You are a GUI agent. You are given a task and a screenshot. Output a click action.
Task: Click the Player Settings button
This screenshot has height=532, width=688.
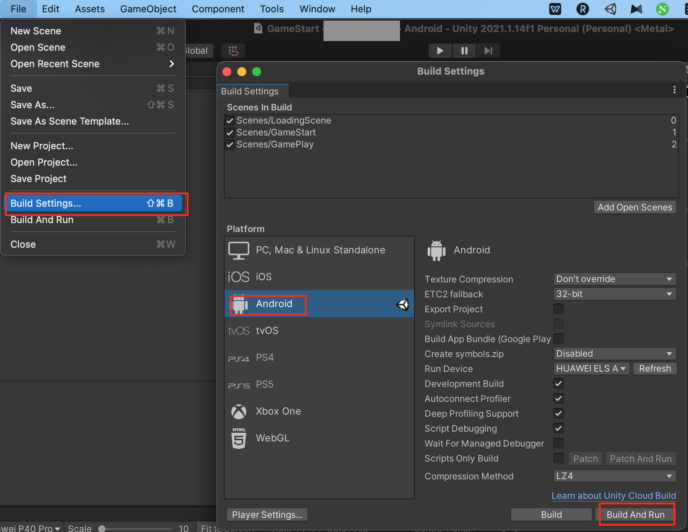(267, 515)
